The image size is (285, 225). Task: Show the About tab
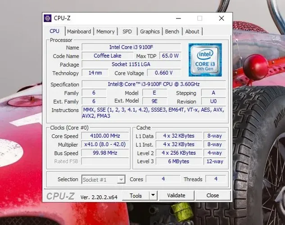pyautogui.click(x=192, y=31)
